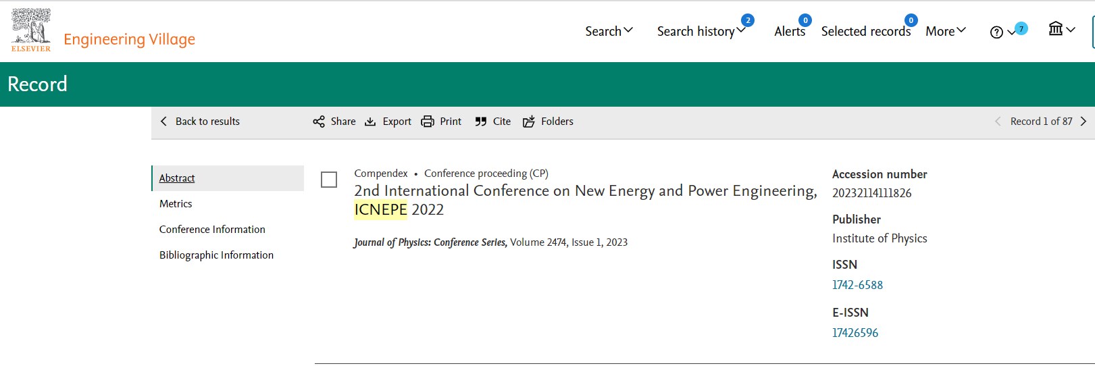Click the Share icon
Screen dimensions: 1095x366
(319, 122)
